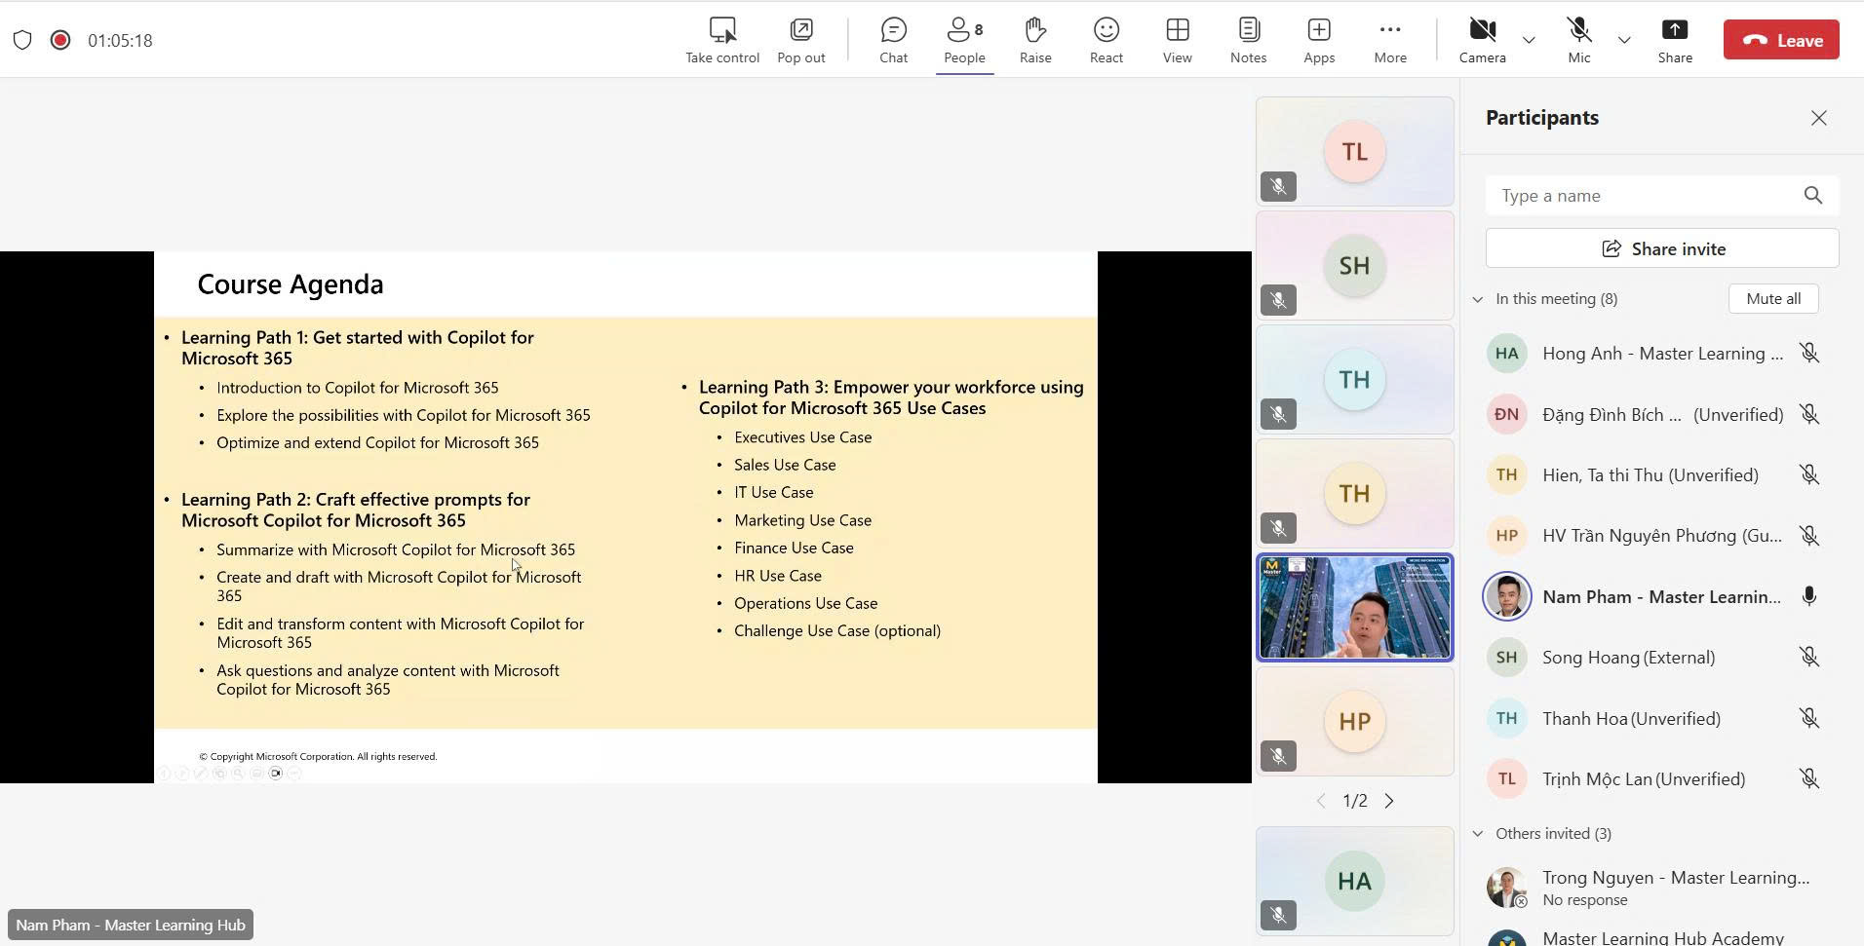The width and height of the screenshot is (1864, 946).
Task: Select the TL video tile
Action: (x=1355, y=151)
